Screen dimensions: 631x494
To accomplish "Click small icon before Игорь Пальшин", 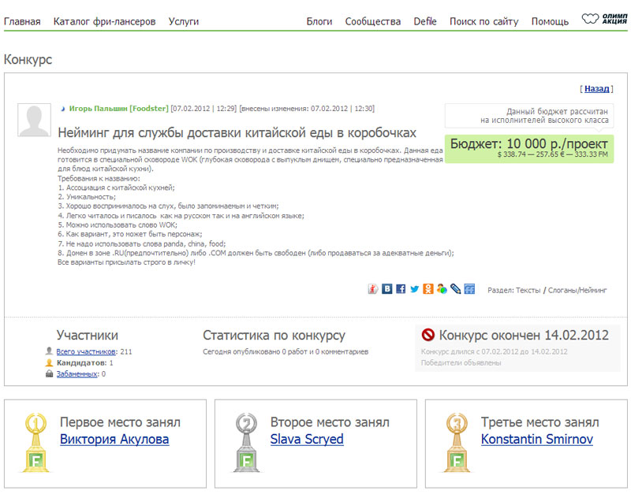I will [x=63, y=109].
